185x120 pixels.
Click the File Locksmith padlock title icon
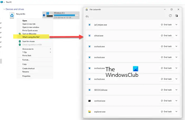pos(87,10)
